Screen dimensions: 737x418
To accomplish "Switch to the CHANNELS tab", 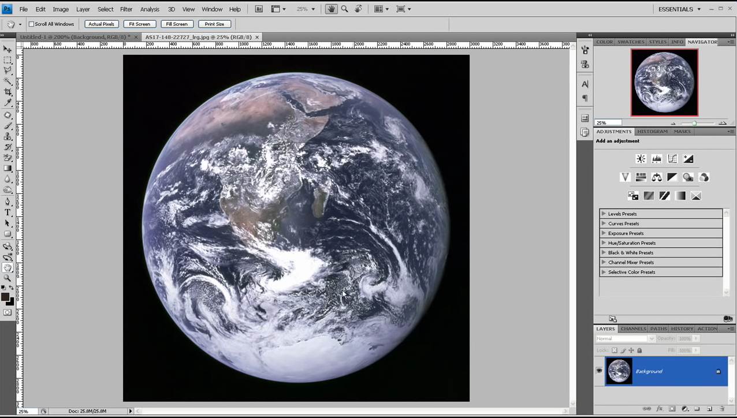I will (633, 329).
